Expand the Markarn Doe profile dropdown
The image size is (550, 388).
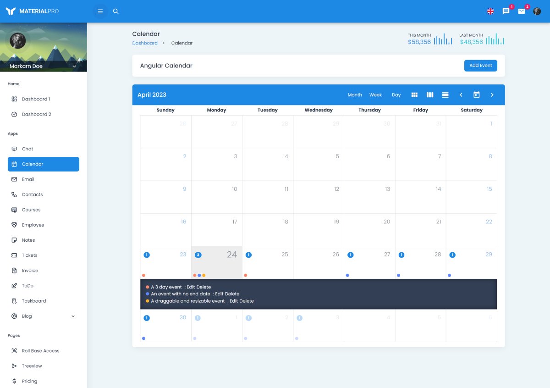(74, 67)
